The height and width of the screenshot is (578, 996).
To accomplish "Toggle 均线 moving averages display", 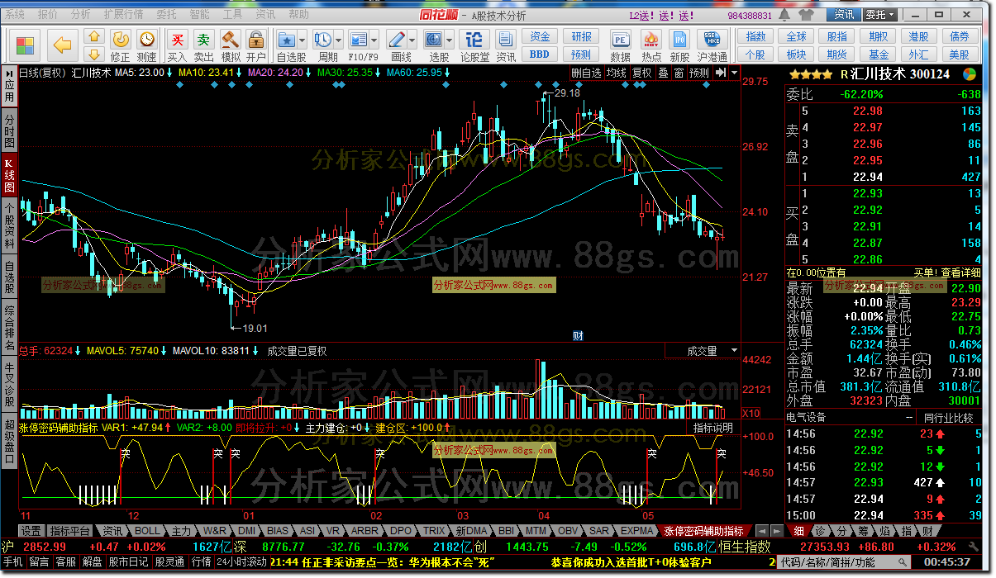I will (616, 73).
